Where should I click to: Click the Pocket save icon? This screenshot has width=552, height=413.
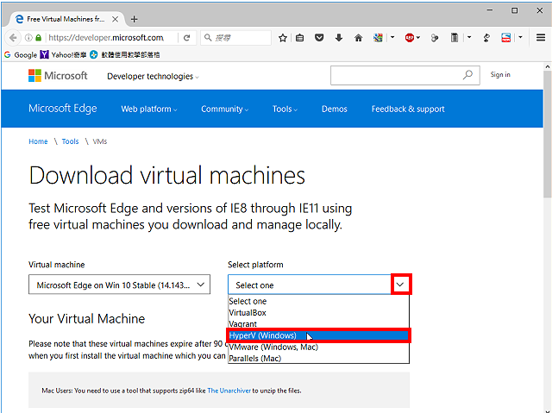click(319, 37)
